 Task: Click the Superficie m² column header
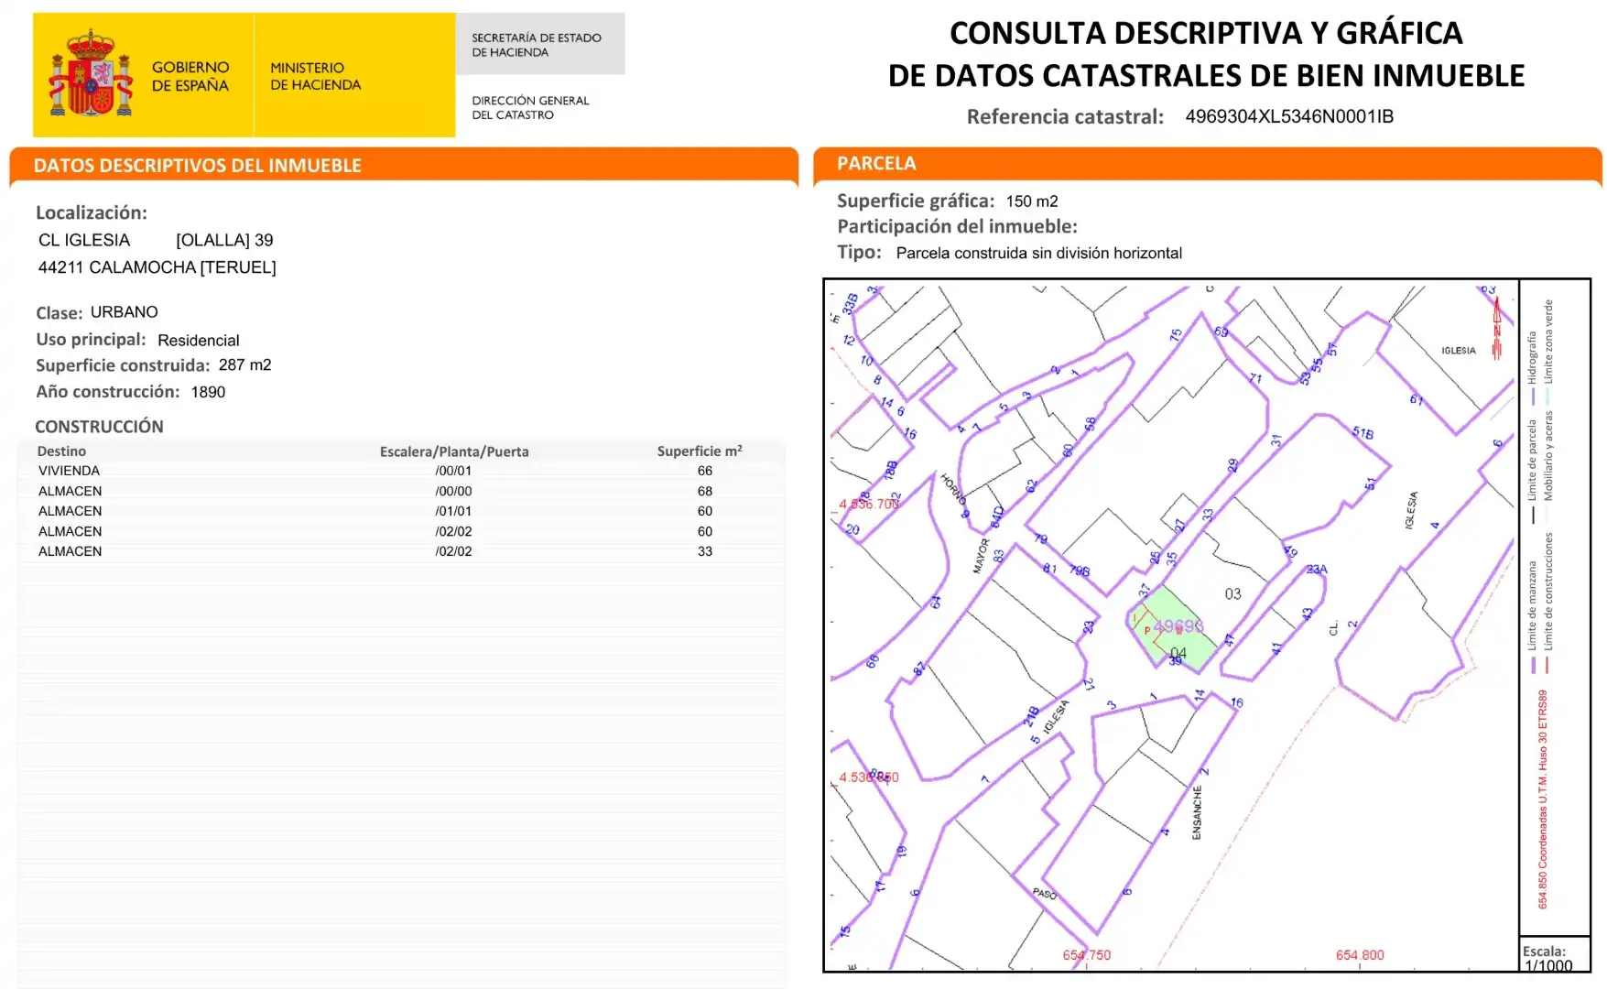click(x=700, y=451)
